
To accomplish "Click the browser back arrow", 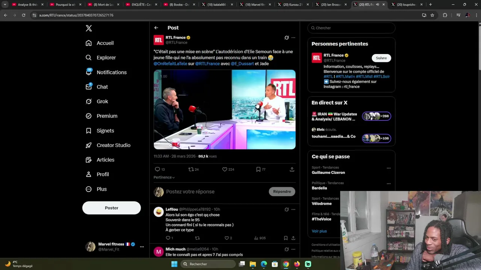I will [x=5, y=15].
